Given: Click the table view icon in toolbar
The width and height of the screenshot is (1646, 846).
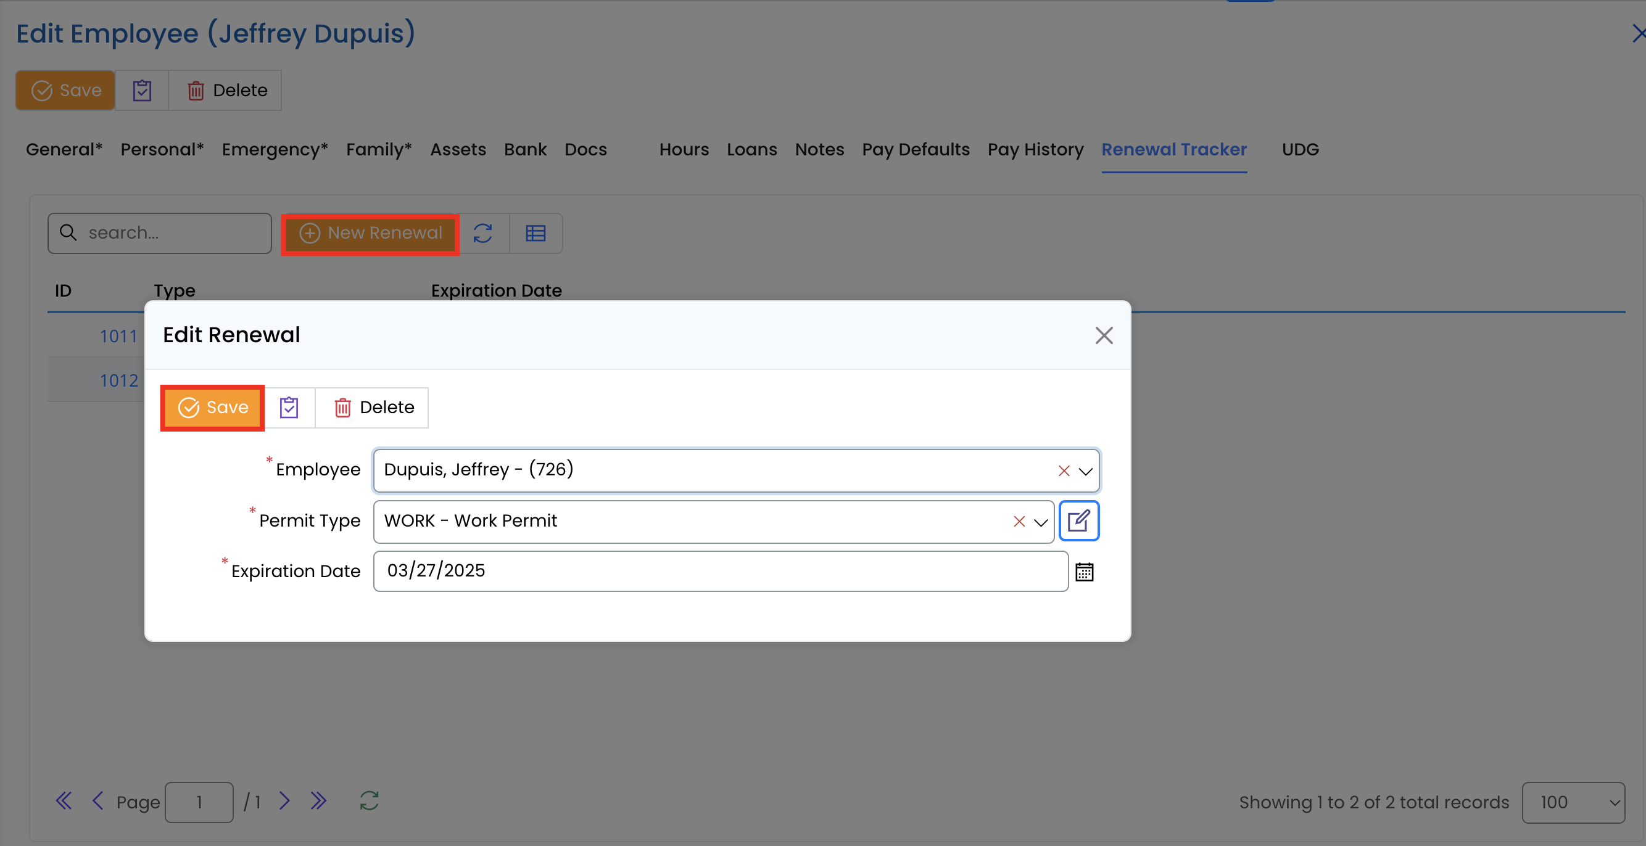Looking at the screenshot, I should pyautogui.click(x=536, y=233).
